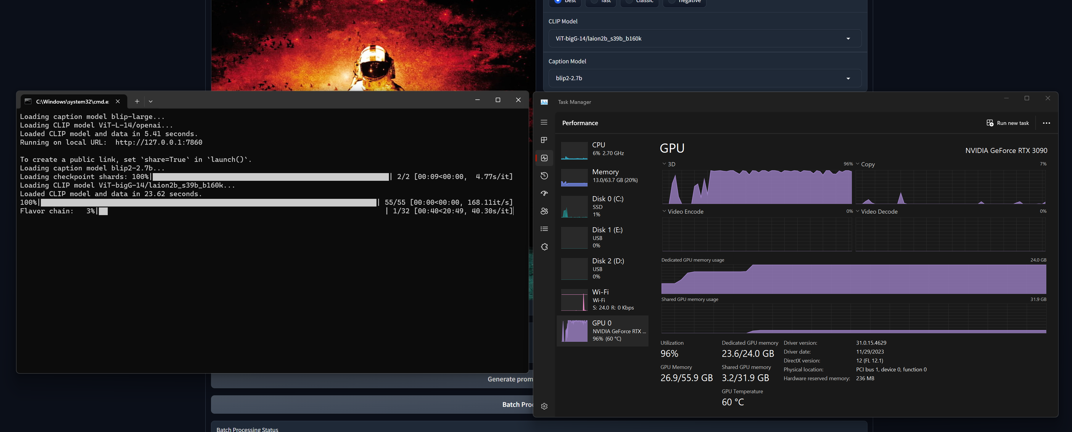1072x432 pixels.
Task: Open the Processes panel in Task Manager
Action: point(544,140)
